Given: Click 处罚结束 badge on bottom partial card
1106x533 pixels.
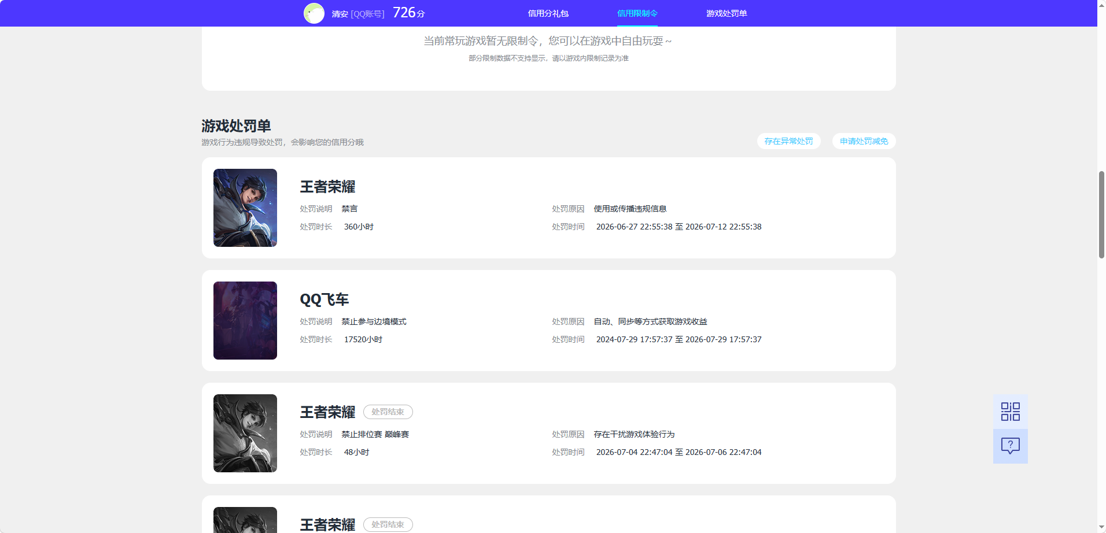Looking at the screenshot, I should tap(388, 524).
